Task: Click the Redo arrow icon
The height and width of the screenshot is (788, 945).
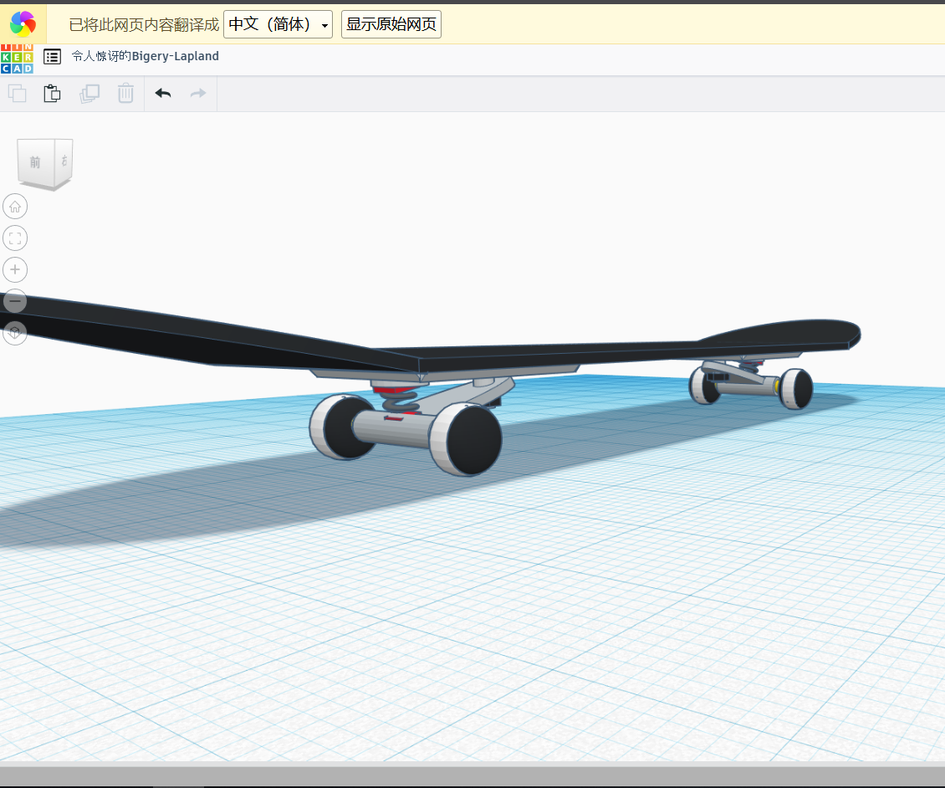Action: click(x=197, y=93)
